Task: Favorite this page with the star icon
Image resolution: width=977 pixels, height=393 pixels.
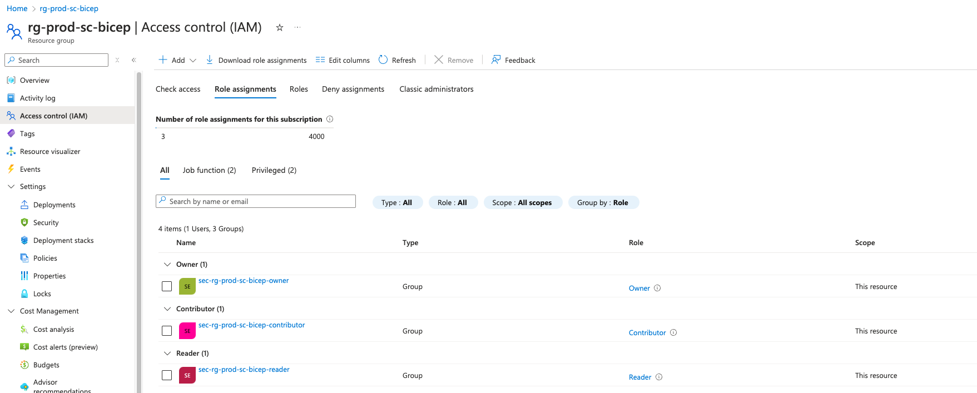Action: click(x=280, y=27)
